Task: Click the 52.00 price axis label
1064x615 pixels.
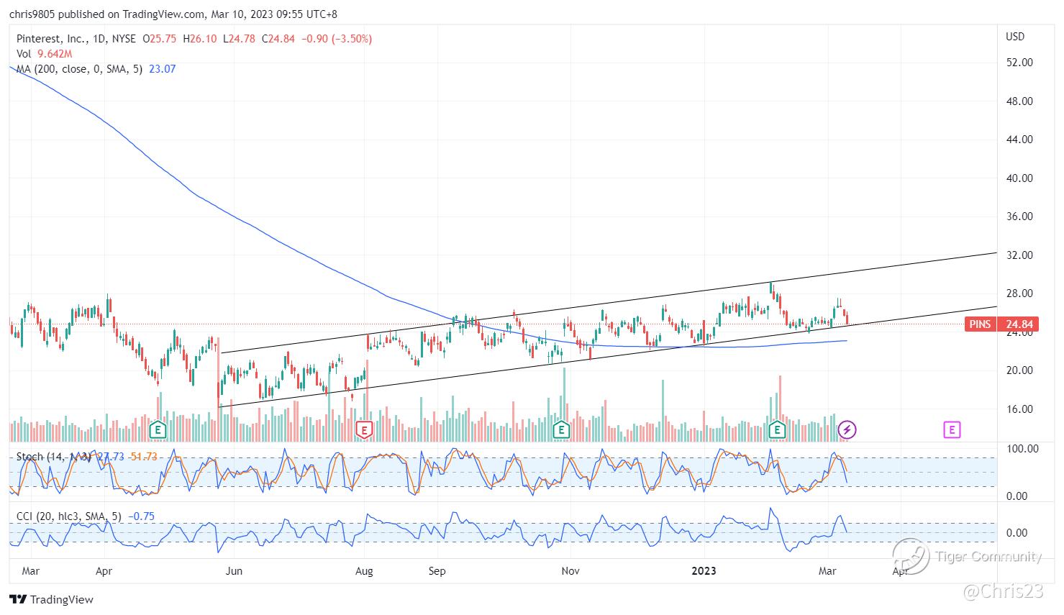Action: (x=1020, y=63)
